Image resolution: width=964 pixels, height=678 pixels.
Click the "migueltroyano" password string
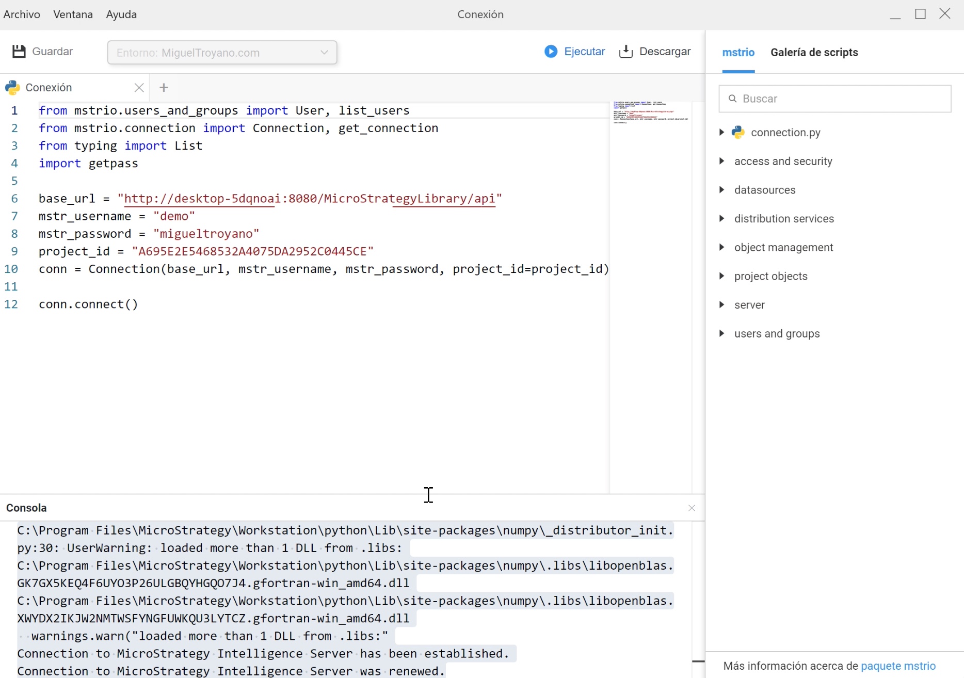pos(206,234)
